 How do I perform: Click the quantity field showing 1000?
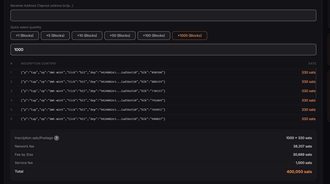[x=163, y=49]
